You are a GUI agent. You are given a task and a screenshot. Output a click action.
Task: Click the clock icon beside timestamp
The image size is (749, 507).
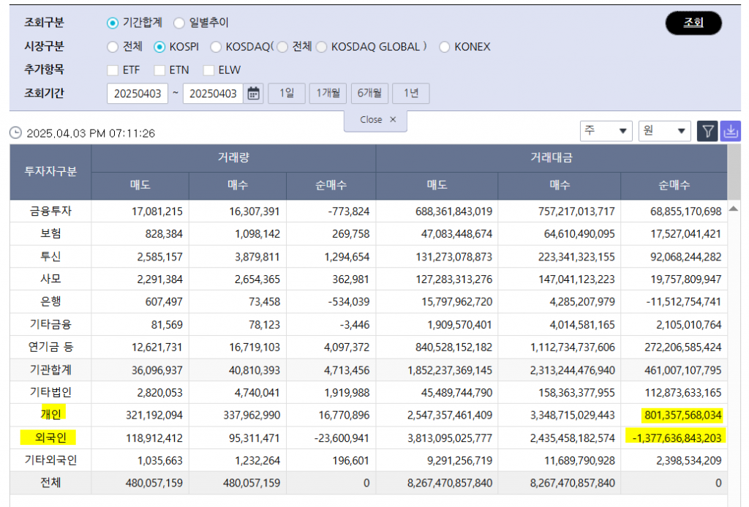(x=15, y=133)
